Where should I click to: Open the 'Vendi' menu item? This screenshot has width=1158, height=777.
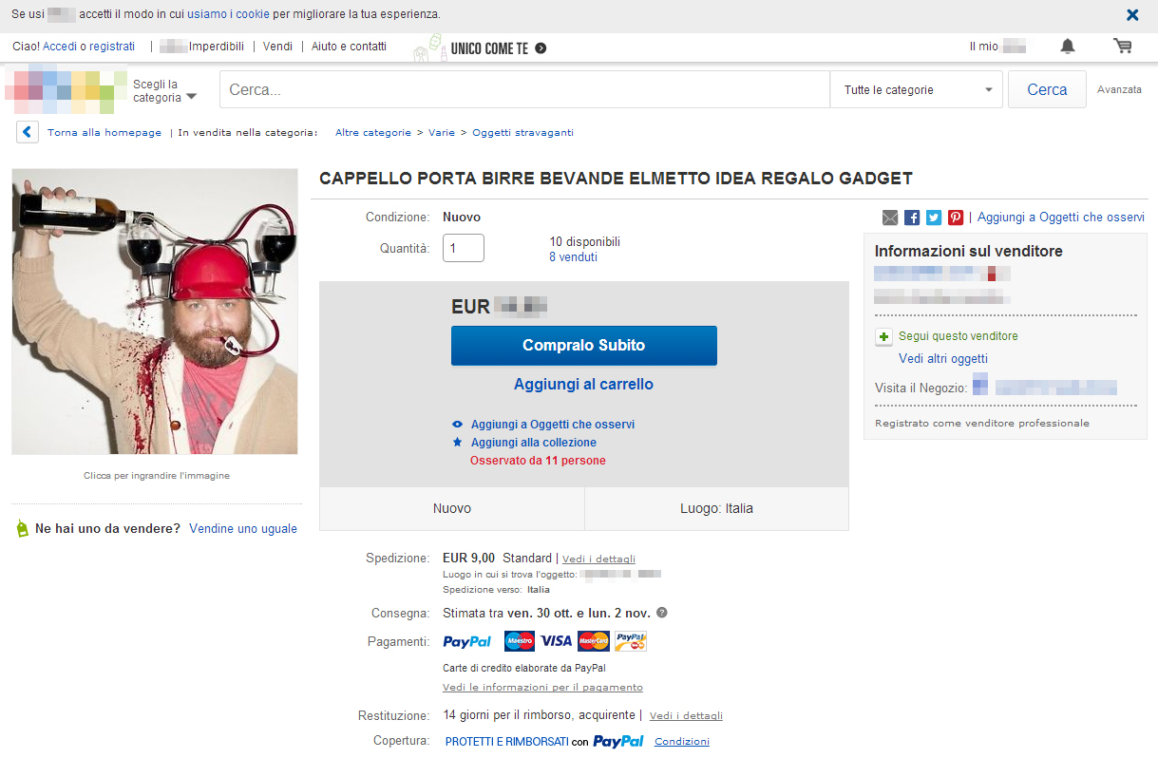277,47
